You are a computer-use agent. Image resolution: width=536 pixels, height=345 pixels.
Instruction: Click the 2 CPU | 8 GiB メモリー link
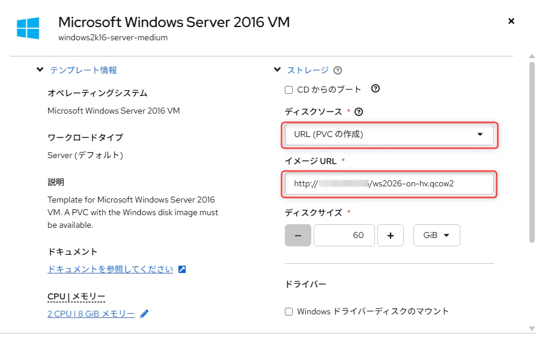click(91, 314)
